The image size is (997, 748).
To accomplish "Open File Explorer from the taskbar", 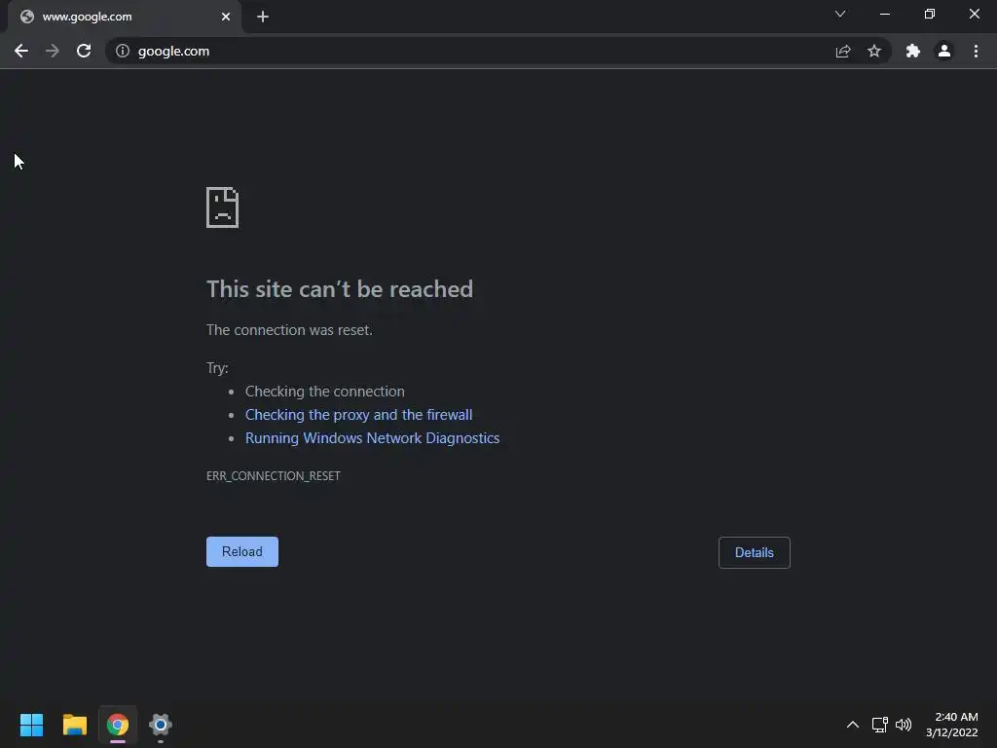I will coord(74,725).
